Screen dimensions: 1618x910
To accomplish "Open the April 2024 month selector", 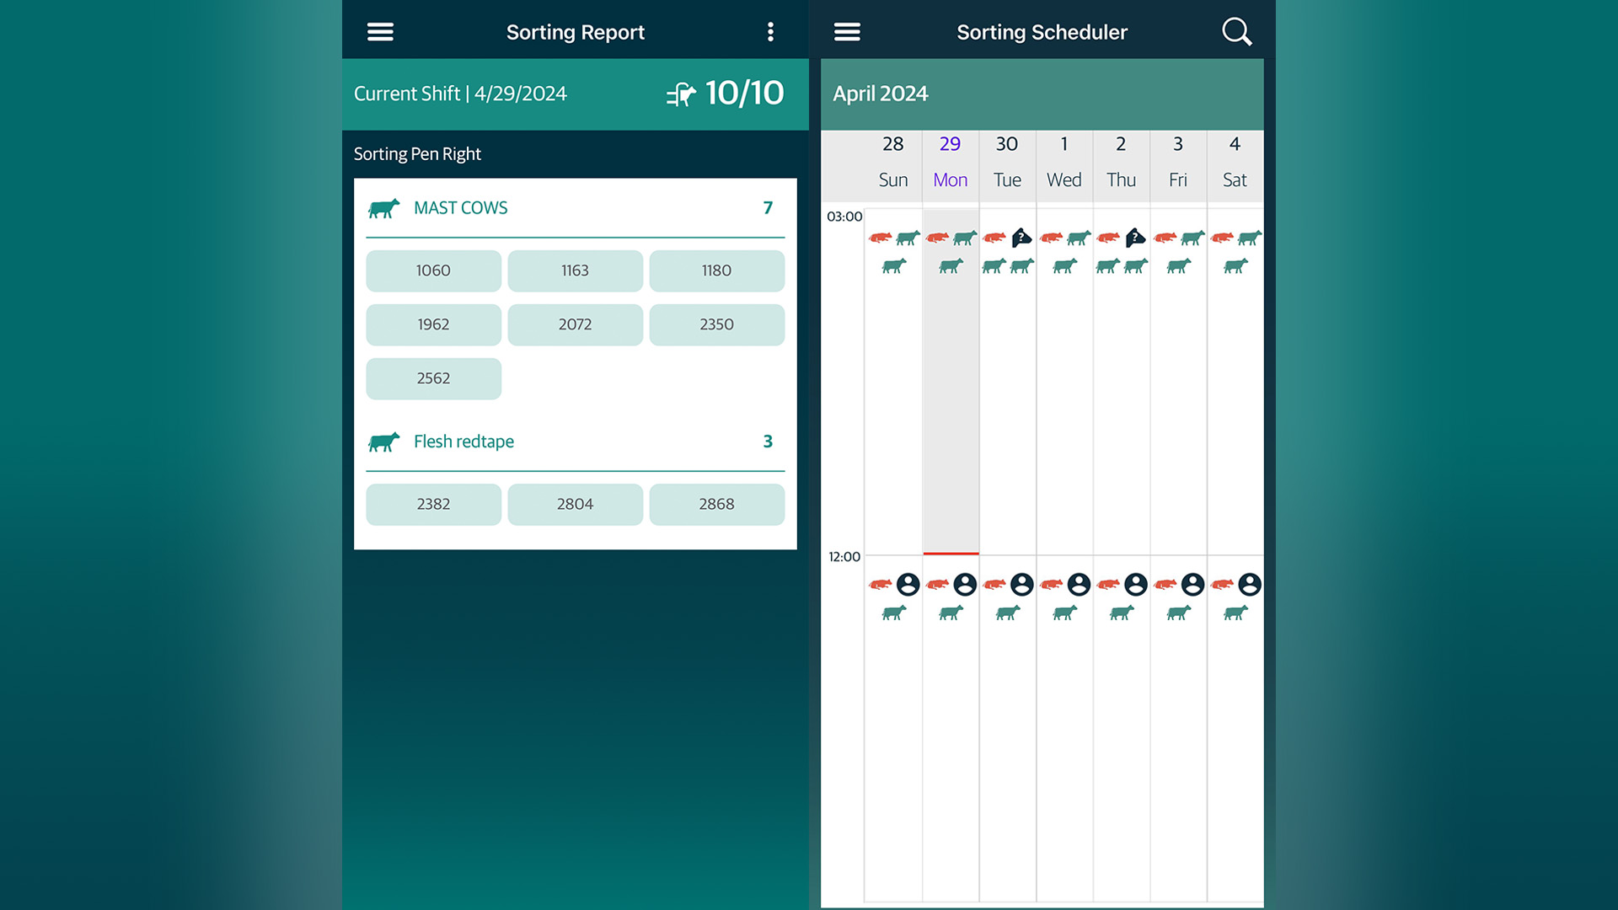I will click(880, 94).
